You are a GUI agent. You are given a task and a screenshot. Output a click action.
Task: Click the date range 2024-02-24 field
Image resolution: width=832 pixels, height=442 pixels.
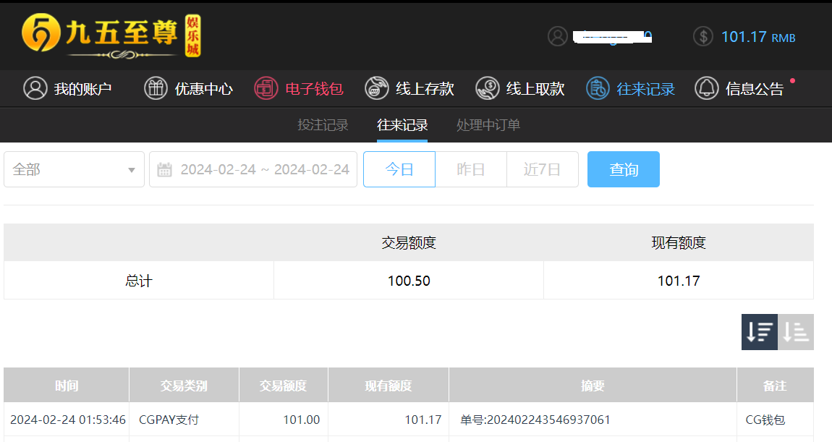click(x=253, y=169)
